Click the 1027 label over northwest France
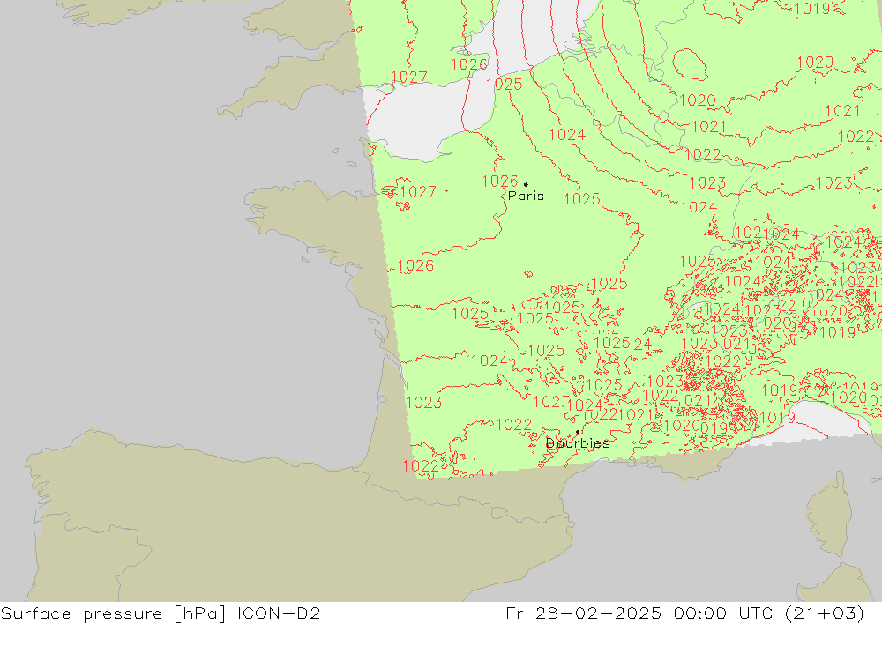Screen dimensions: 882x646 coord(418,192)
